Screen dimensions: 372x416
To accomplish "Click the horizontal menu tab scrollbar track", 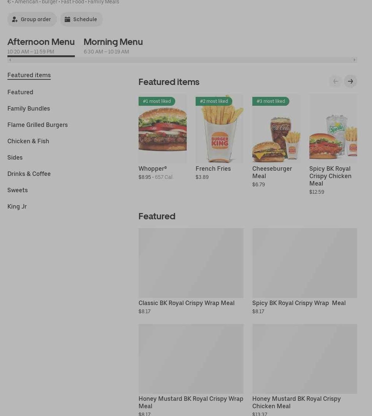I will click(x=182, y=60).
